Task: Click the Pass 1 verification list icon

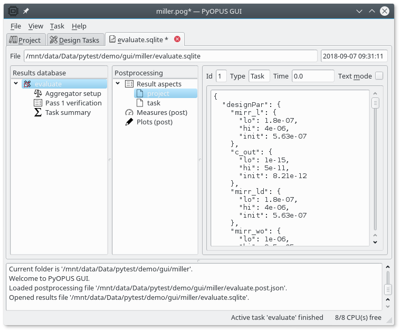Action: coord(38,103)
